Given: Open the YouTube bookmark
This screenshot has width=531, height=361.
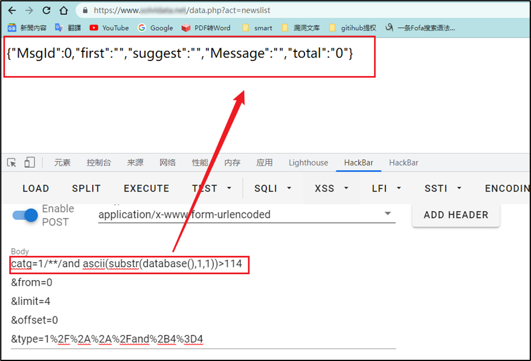Looking at the screenshot, I should 109,28.
